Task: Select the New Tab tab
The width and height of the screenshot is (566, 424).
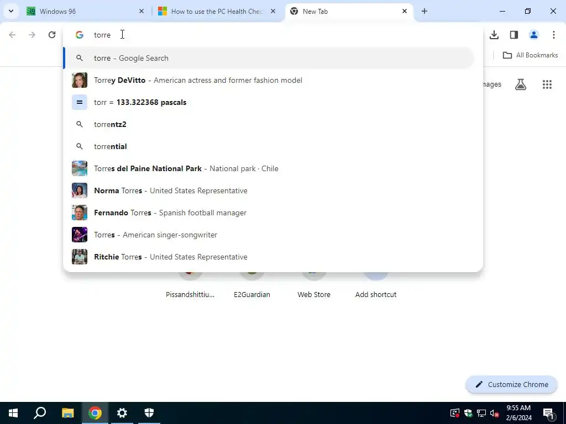Action: point(349,11)
